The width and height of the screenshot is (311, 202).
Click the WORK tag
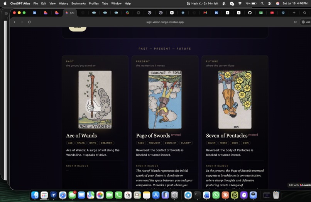point(223,143)
